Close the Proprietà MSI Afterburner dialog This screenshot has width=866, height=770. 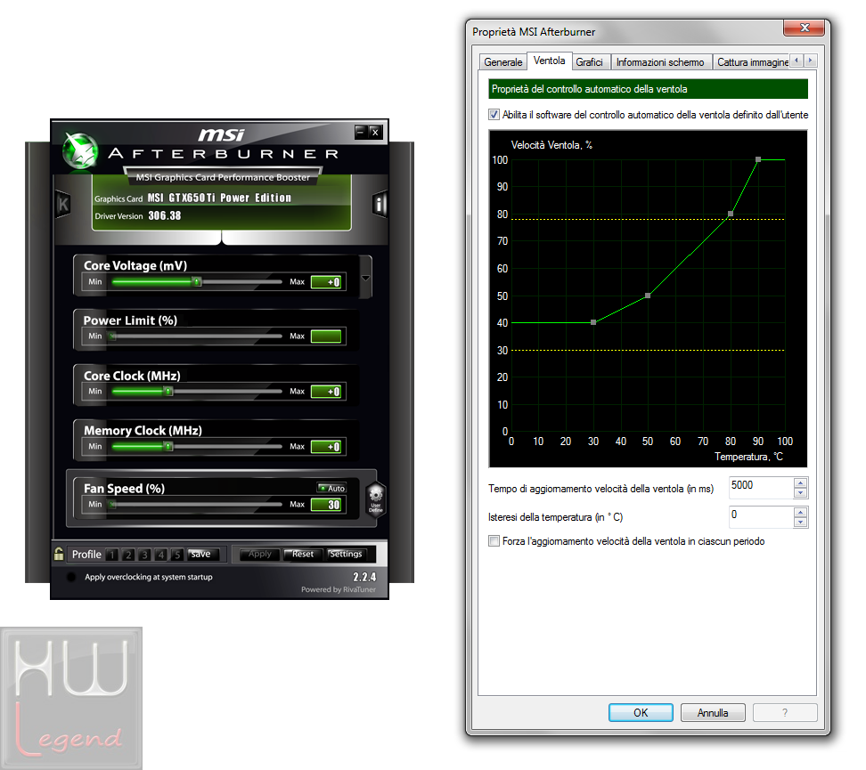click(805, 28)
